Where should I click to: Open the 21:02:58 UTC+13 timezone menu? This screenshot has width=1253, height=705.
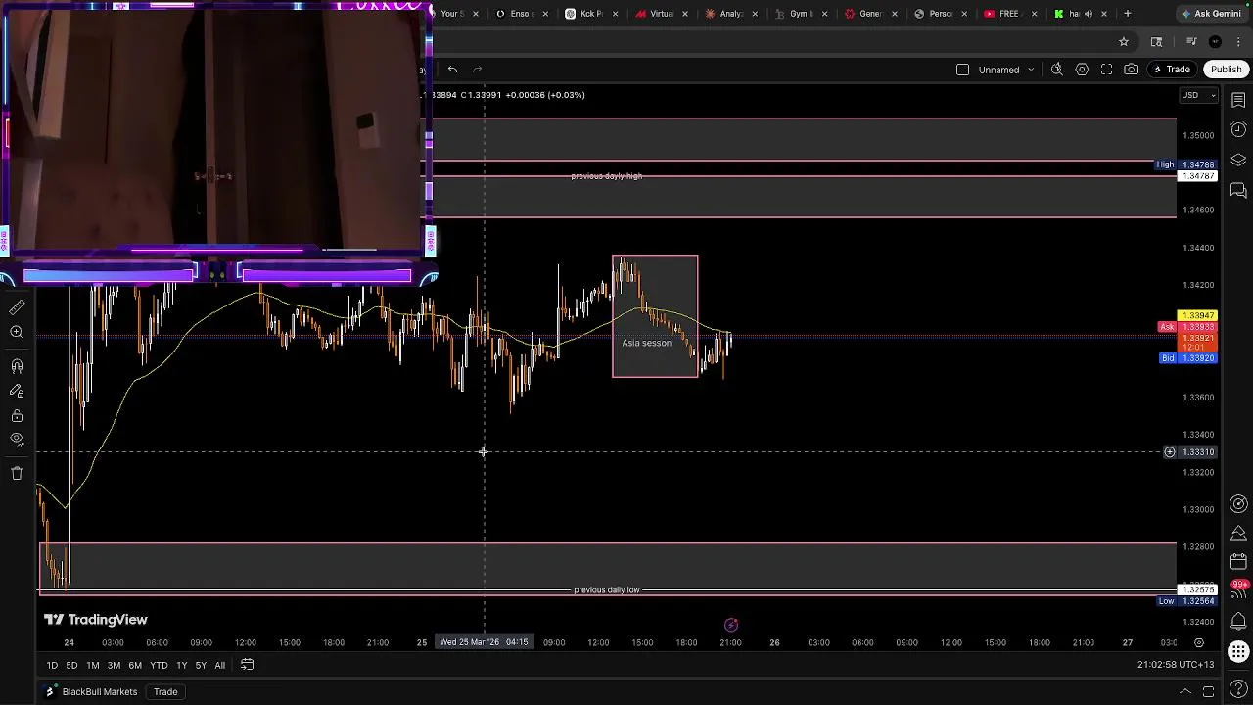1174,665
